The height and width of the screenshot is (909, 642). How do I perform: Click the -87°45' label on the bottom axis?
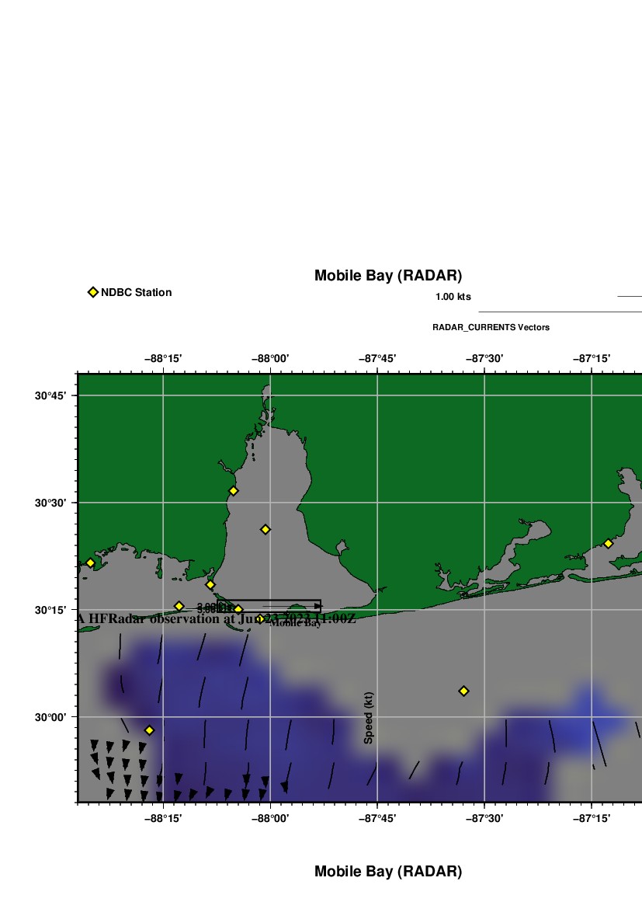377,818
